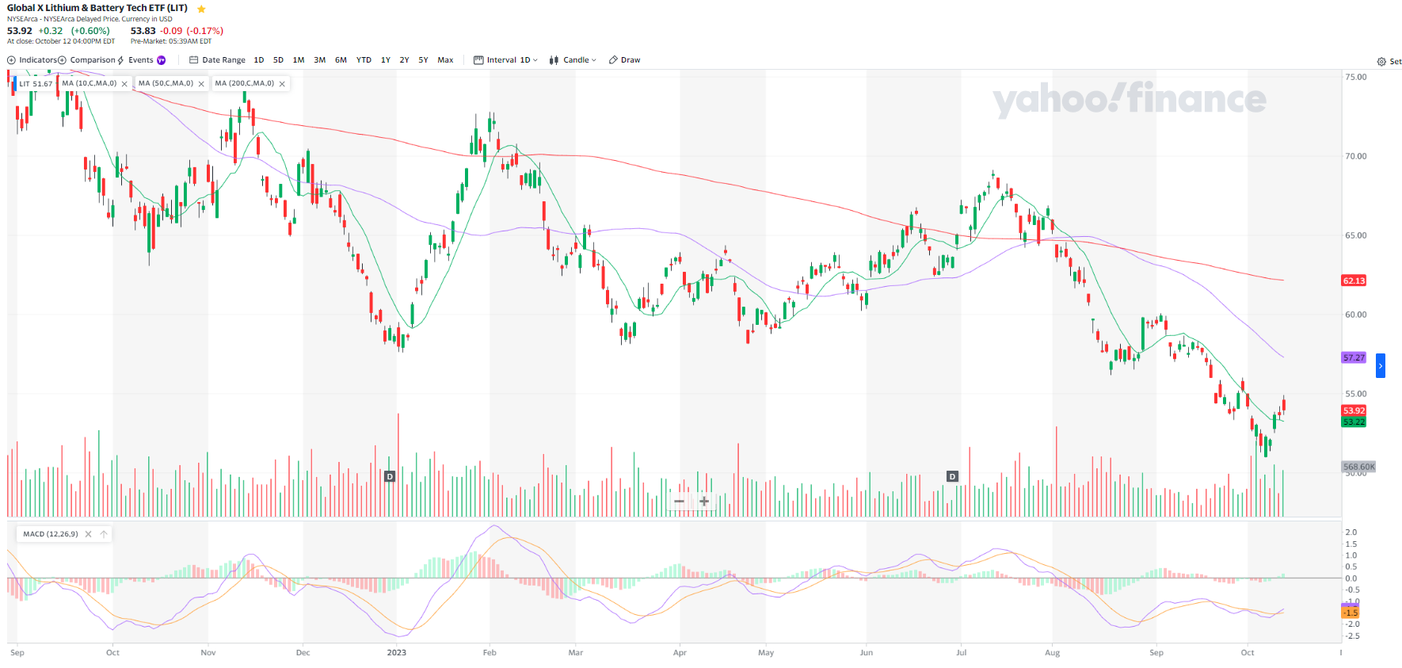
Task: Click the orange -1.5 MACD value label
Action: pos(1350,613)
